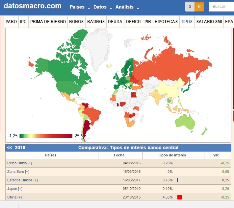Click the map color gradient legend
The height and width of the screenshot is (208, 234).
[x=46, y=136]
